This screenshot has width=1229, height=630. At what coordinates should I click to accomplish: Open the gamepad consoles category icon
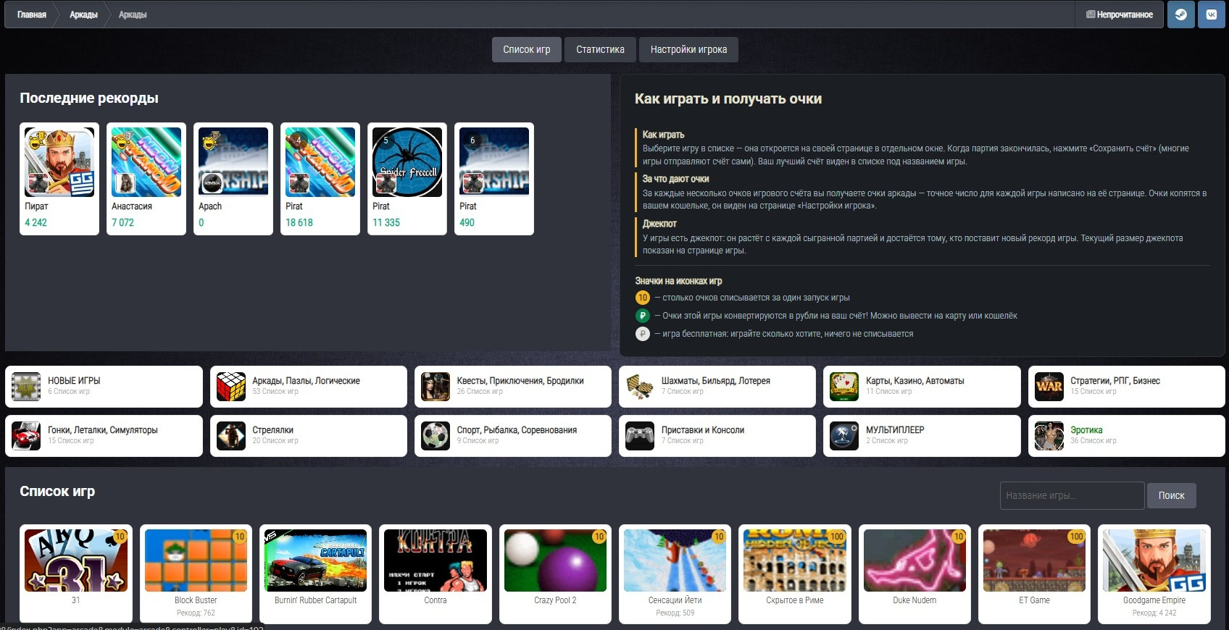coord(640,436)
